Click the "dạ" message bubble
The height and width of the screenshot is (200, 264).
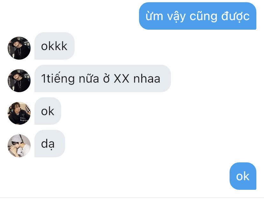[50, 144]
